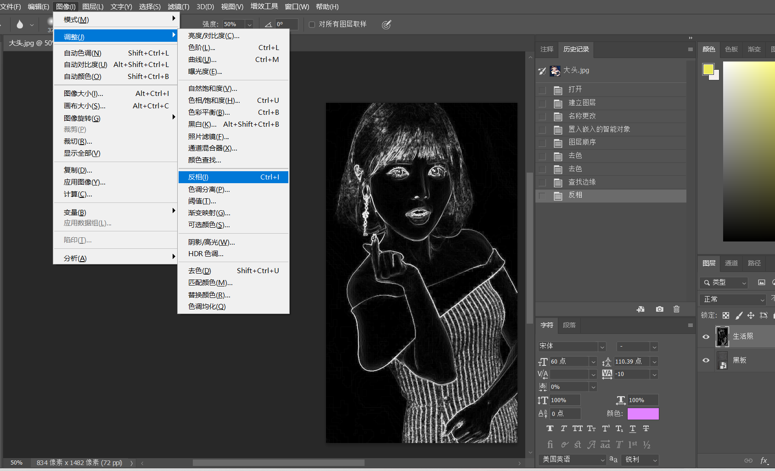The height and width of the screenshot is (471, 775).
Task: Click the create new snapshot camera icon
Action: point(659,309)
